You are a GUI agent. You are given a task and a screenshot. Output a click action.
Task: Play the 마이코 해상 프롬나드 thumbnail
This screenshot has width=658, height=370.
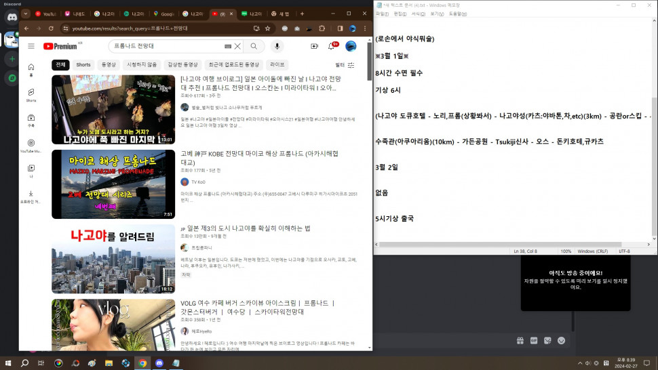pos(113,184)
